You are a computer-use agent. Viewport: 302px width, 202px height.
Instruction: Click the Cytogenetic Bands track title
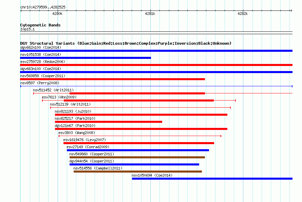tap(40, 25)
